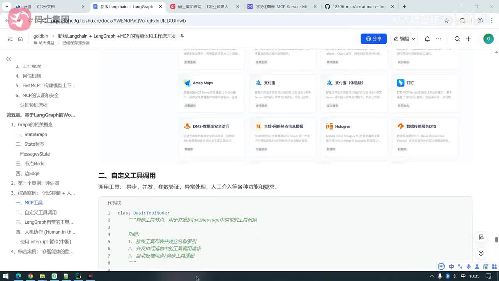This screenshot has height=281, width=499.
Task: Jump to 边Edge outline entry
Action: tap(28, 173)
